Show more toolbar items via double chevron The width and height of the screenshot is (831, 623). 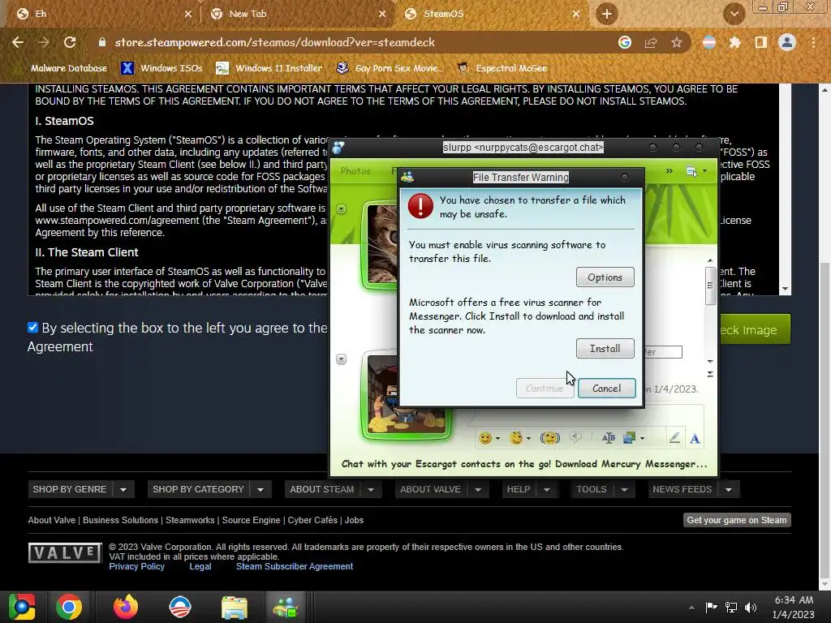[670, 171]
